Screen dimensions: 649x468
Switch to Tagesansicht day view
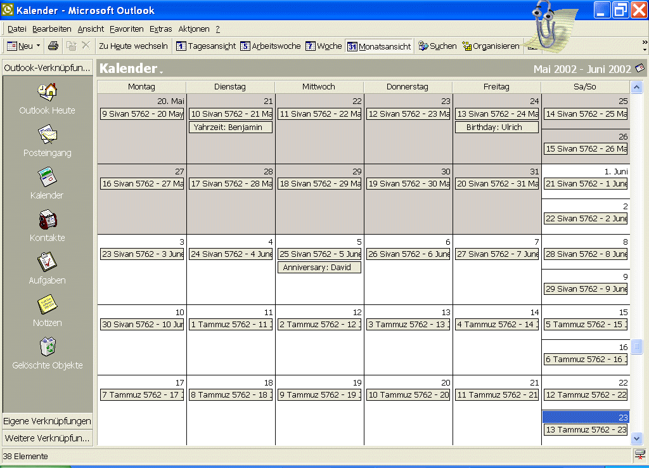206,46
